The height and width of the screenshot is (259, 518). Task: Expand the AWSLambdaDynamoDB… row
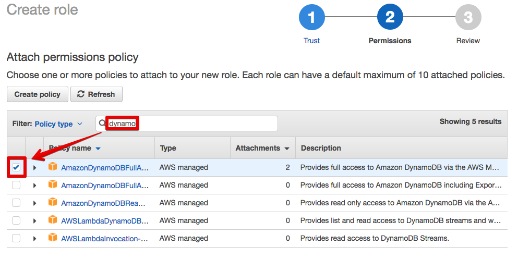pos(34,221)
